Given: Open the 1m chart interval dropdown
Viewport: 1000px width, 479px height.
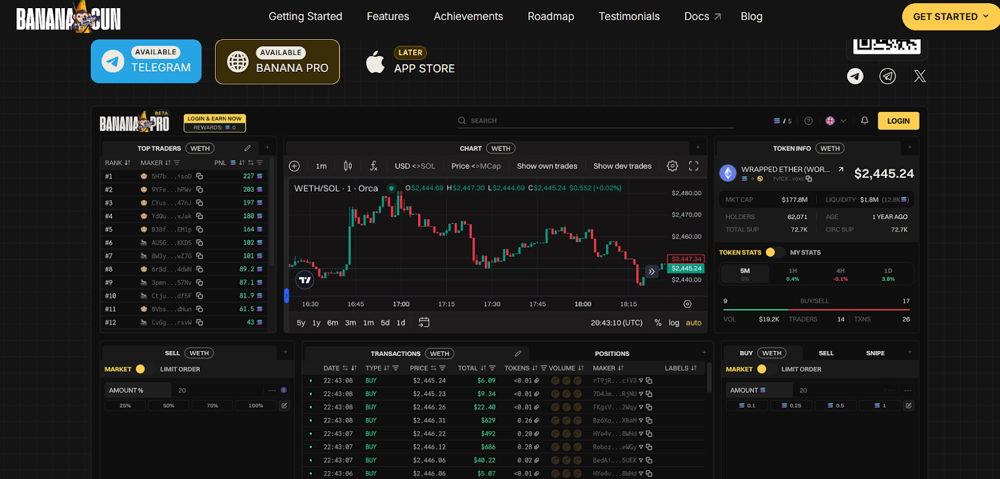Looking at the screenshot, I should [321, 166].
